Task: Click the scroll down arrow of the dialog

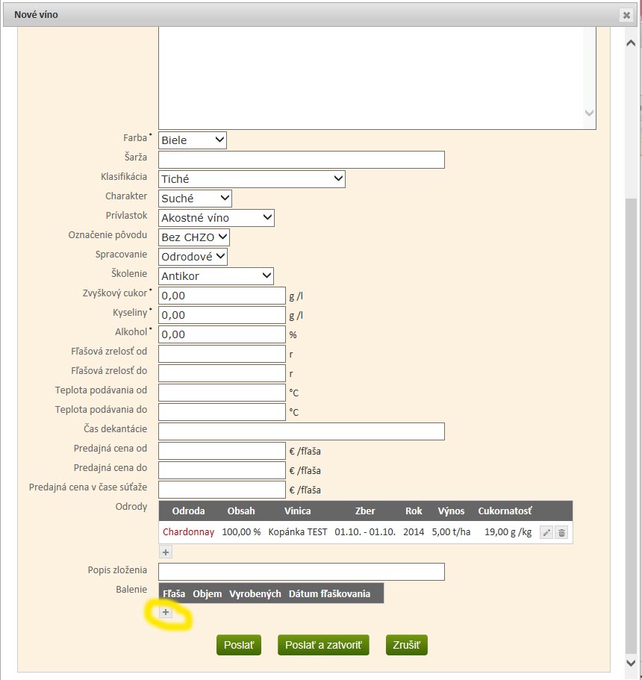Action: (x=631, y=663)
